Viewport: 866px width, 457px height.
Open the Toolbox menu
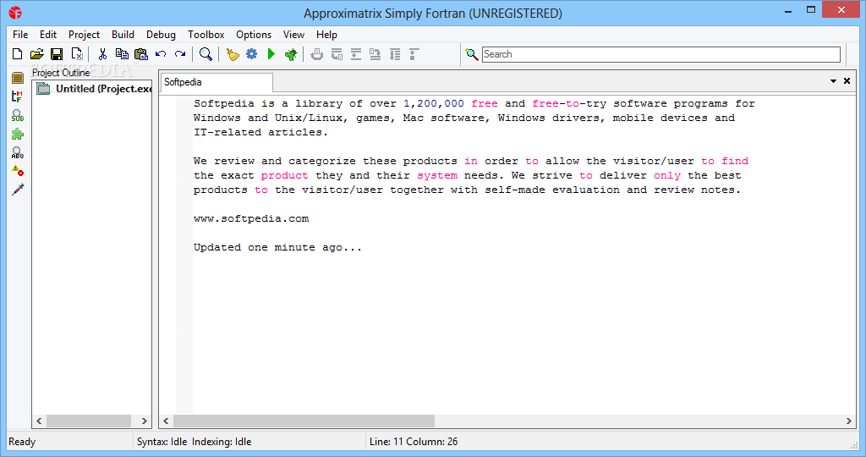[206, 34]
